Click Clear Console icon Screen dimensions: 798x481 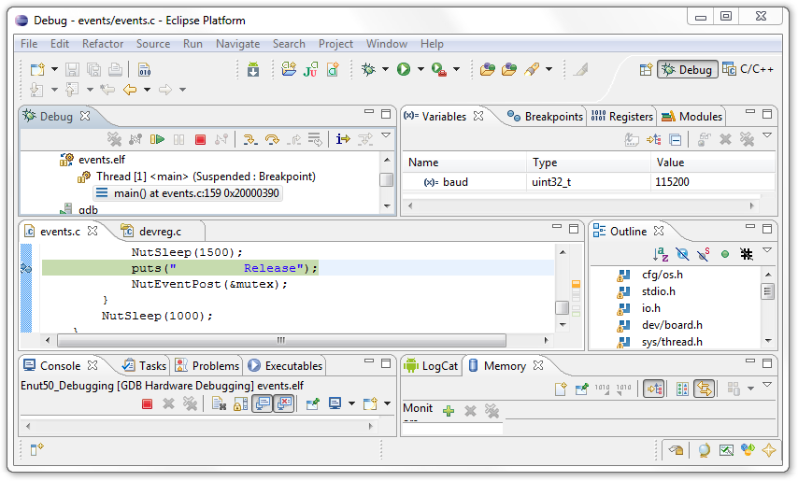pyautogui.click(x=219, y=403)
